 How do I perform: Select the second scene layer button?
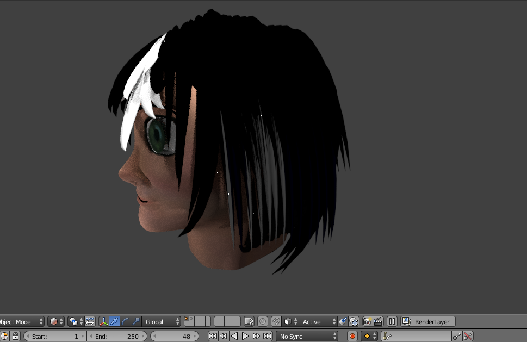click(192, 319)
